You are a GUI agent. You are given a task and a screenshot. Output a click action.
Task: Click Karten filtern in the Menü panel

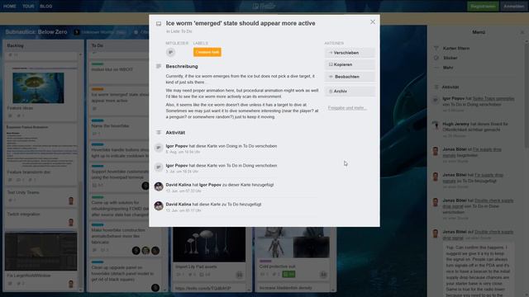point(455,49)
